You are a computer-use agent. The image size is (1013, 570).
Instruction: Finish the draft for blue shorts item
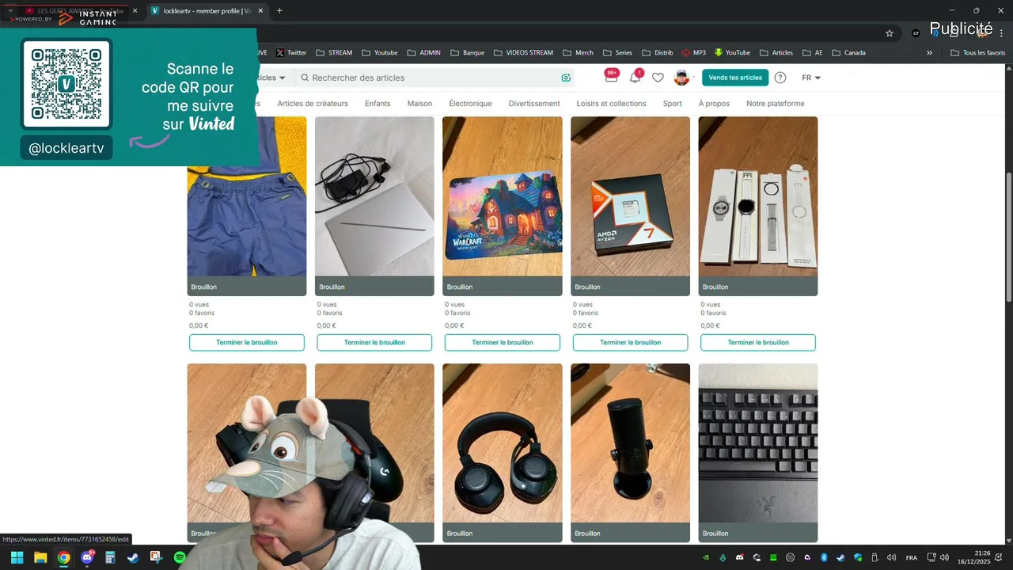click(x=247, y=343)
